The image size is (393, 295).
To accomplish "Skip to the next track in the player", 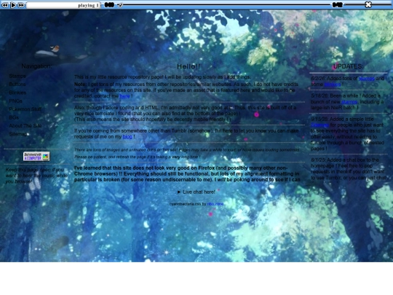I will click(21, 5).
